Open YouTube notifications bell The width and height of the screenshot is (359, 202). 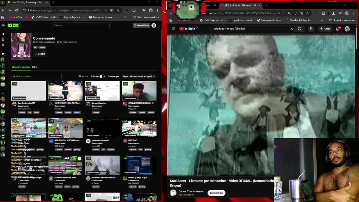pyautogui.click(x=338, y=29)
